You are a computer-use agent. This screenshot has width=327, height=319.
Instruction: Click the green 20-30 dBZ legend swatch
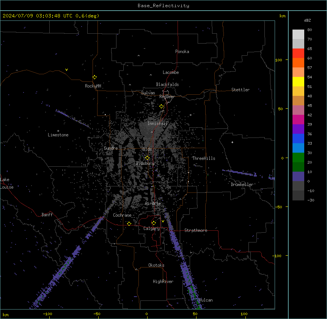point(298,158)
